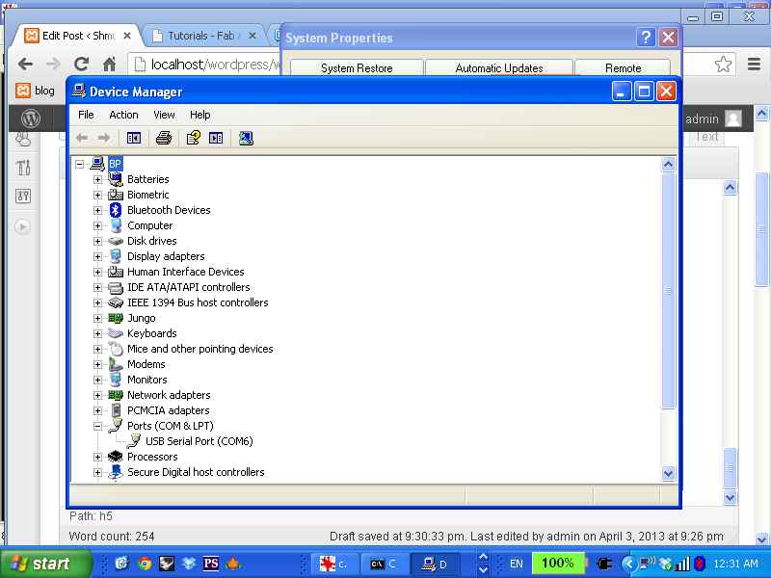Screen dimensions: 771x578
Task: Open the Help menu
Action: (x=200, y=115)
